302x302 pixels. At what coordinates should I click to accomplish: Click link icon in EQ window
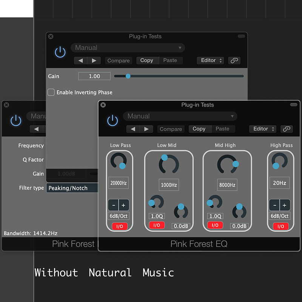(x=287, y=129)
